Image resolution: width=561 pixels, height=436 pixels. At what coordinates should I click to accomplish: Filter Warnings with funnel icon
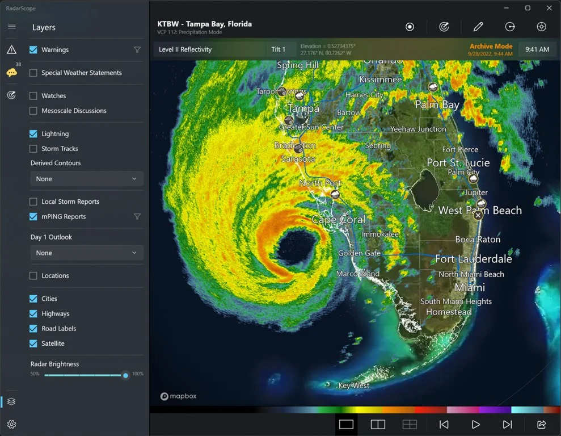click(x=137, y=50)
